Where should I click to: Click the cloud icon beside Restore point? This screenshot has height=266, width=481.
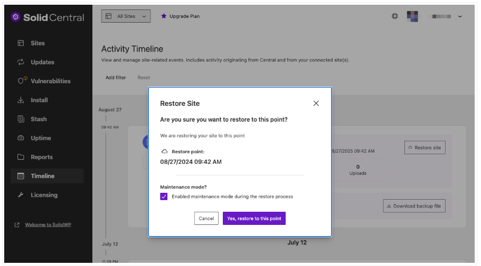[x=164, y=152]
